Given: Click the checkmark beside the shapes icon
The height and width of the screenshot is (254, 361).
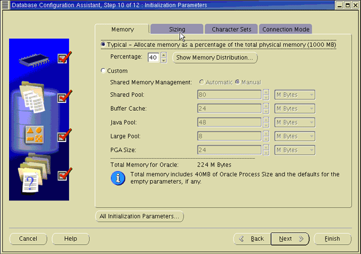Looking at the screenshot, I should [x=64, y=136].
